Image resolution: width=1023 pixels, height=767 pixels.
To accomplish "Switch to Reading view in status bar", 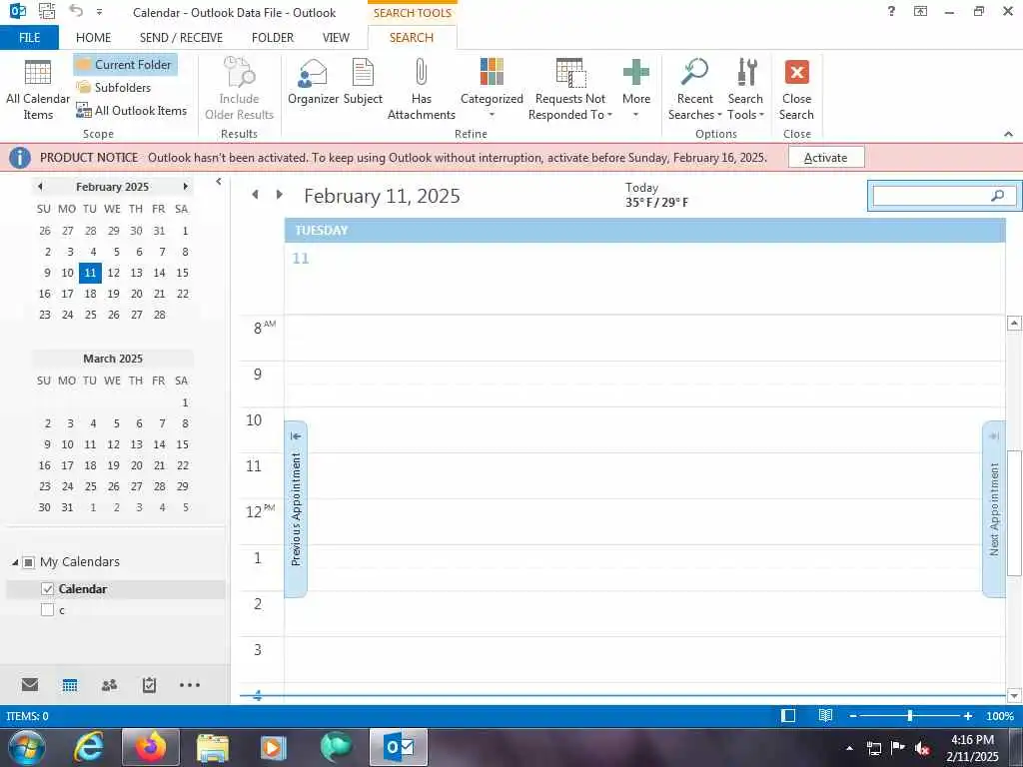I will (825, 716).
